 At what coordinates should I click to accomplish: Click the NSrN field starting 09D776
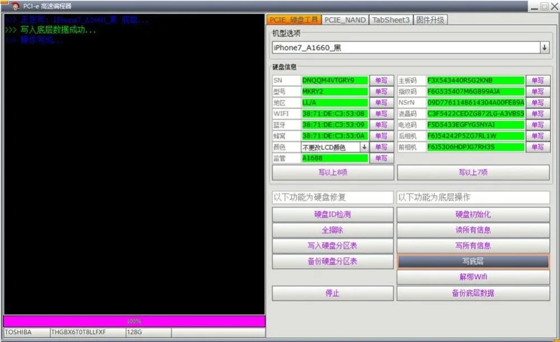(x=475, y=103)
